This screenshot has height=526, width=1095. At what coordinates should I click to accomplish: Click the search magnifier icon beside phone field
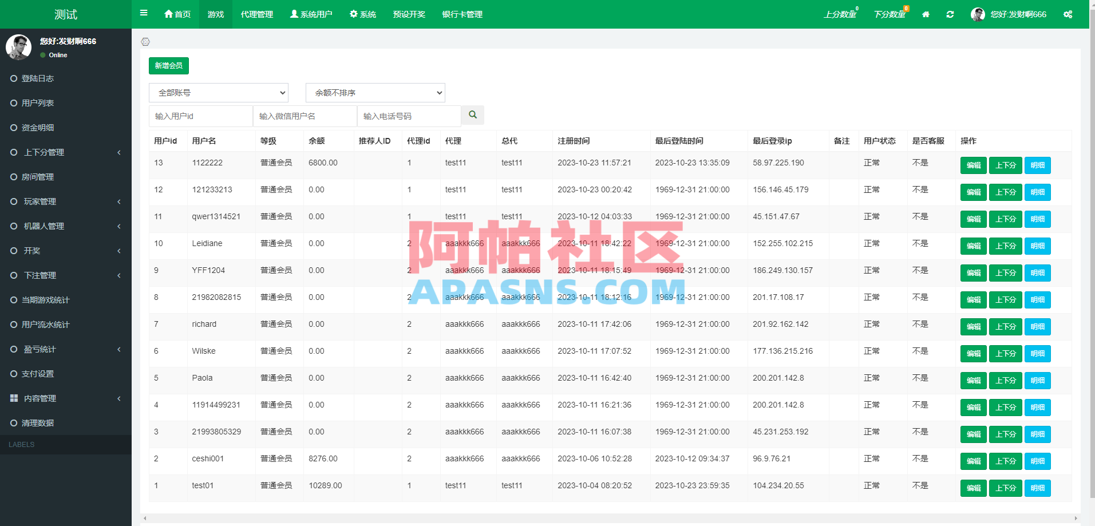pos(472,115)
